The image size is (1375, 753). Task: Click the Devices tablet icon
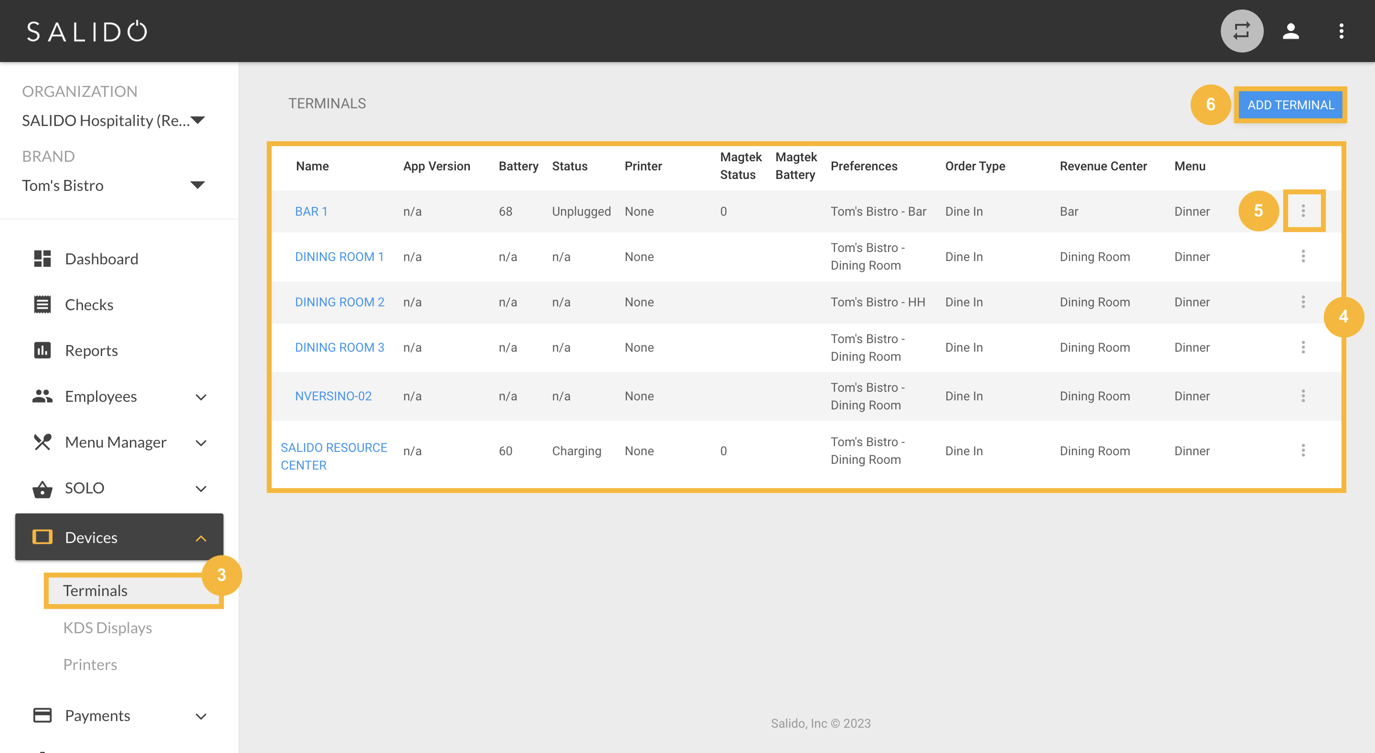(42, 537)
